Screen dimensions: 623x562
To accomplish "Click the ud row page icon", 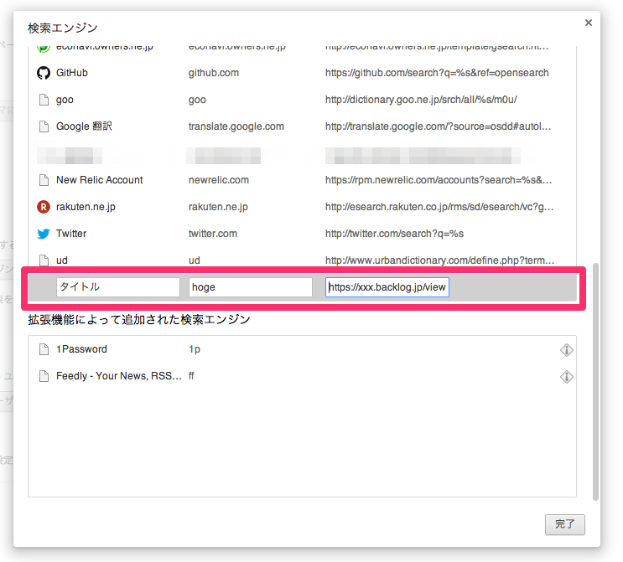I will tap(44, 260).
